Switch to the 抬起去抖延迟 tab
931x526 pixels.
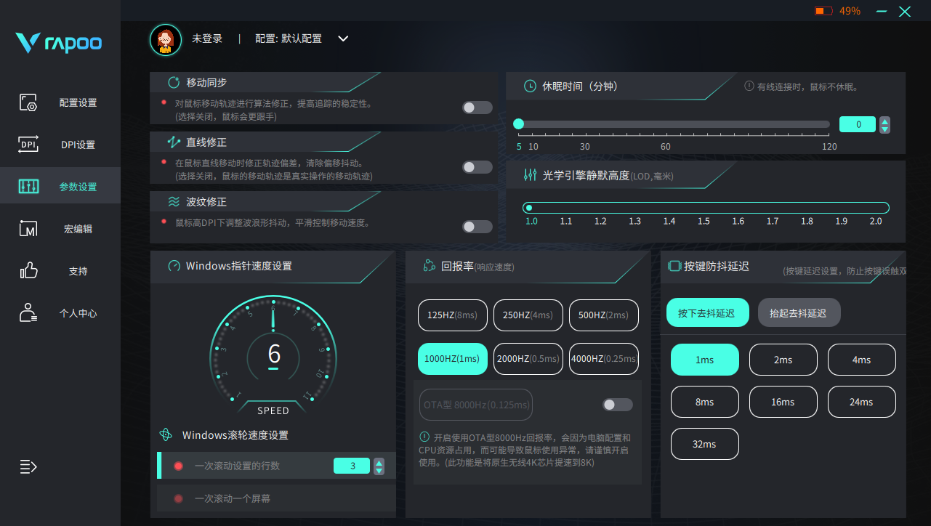(x=799, y=312)
